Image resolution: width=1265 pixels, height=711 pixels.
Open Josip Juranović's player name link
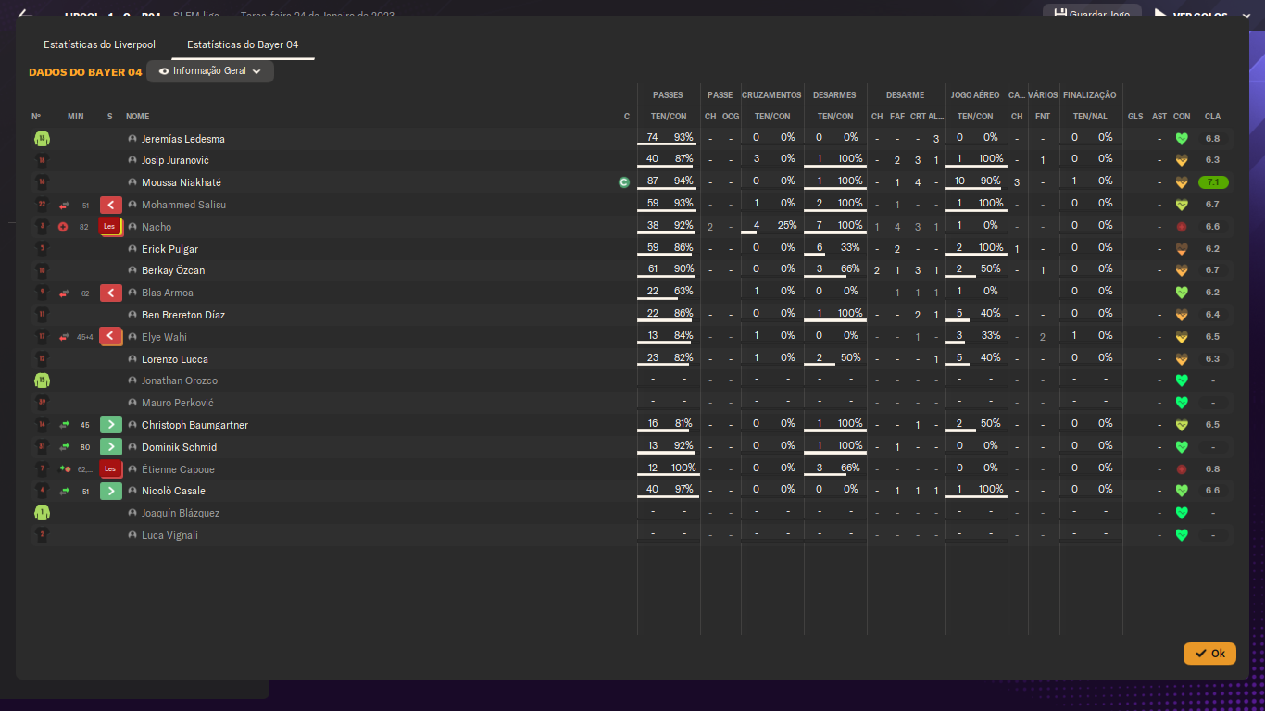[175, 161]
